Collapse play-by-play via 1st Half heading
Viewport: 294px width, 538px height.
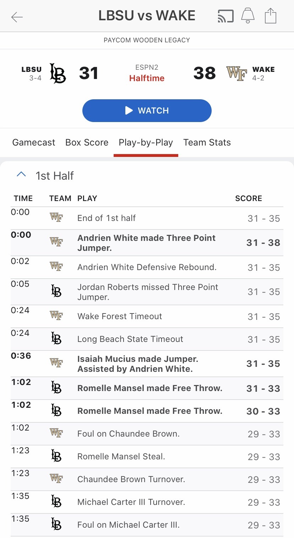coord(55,175)
